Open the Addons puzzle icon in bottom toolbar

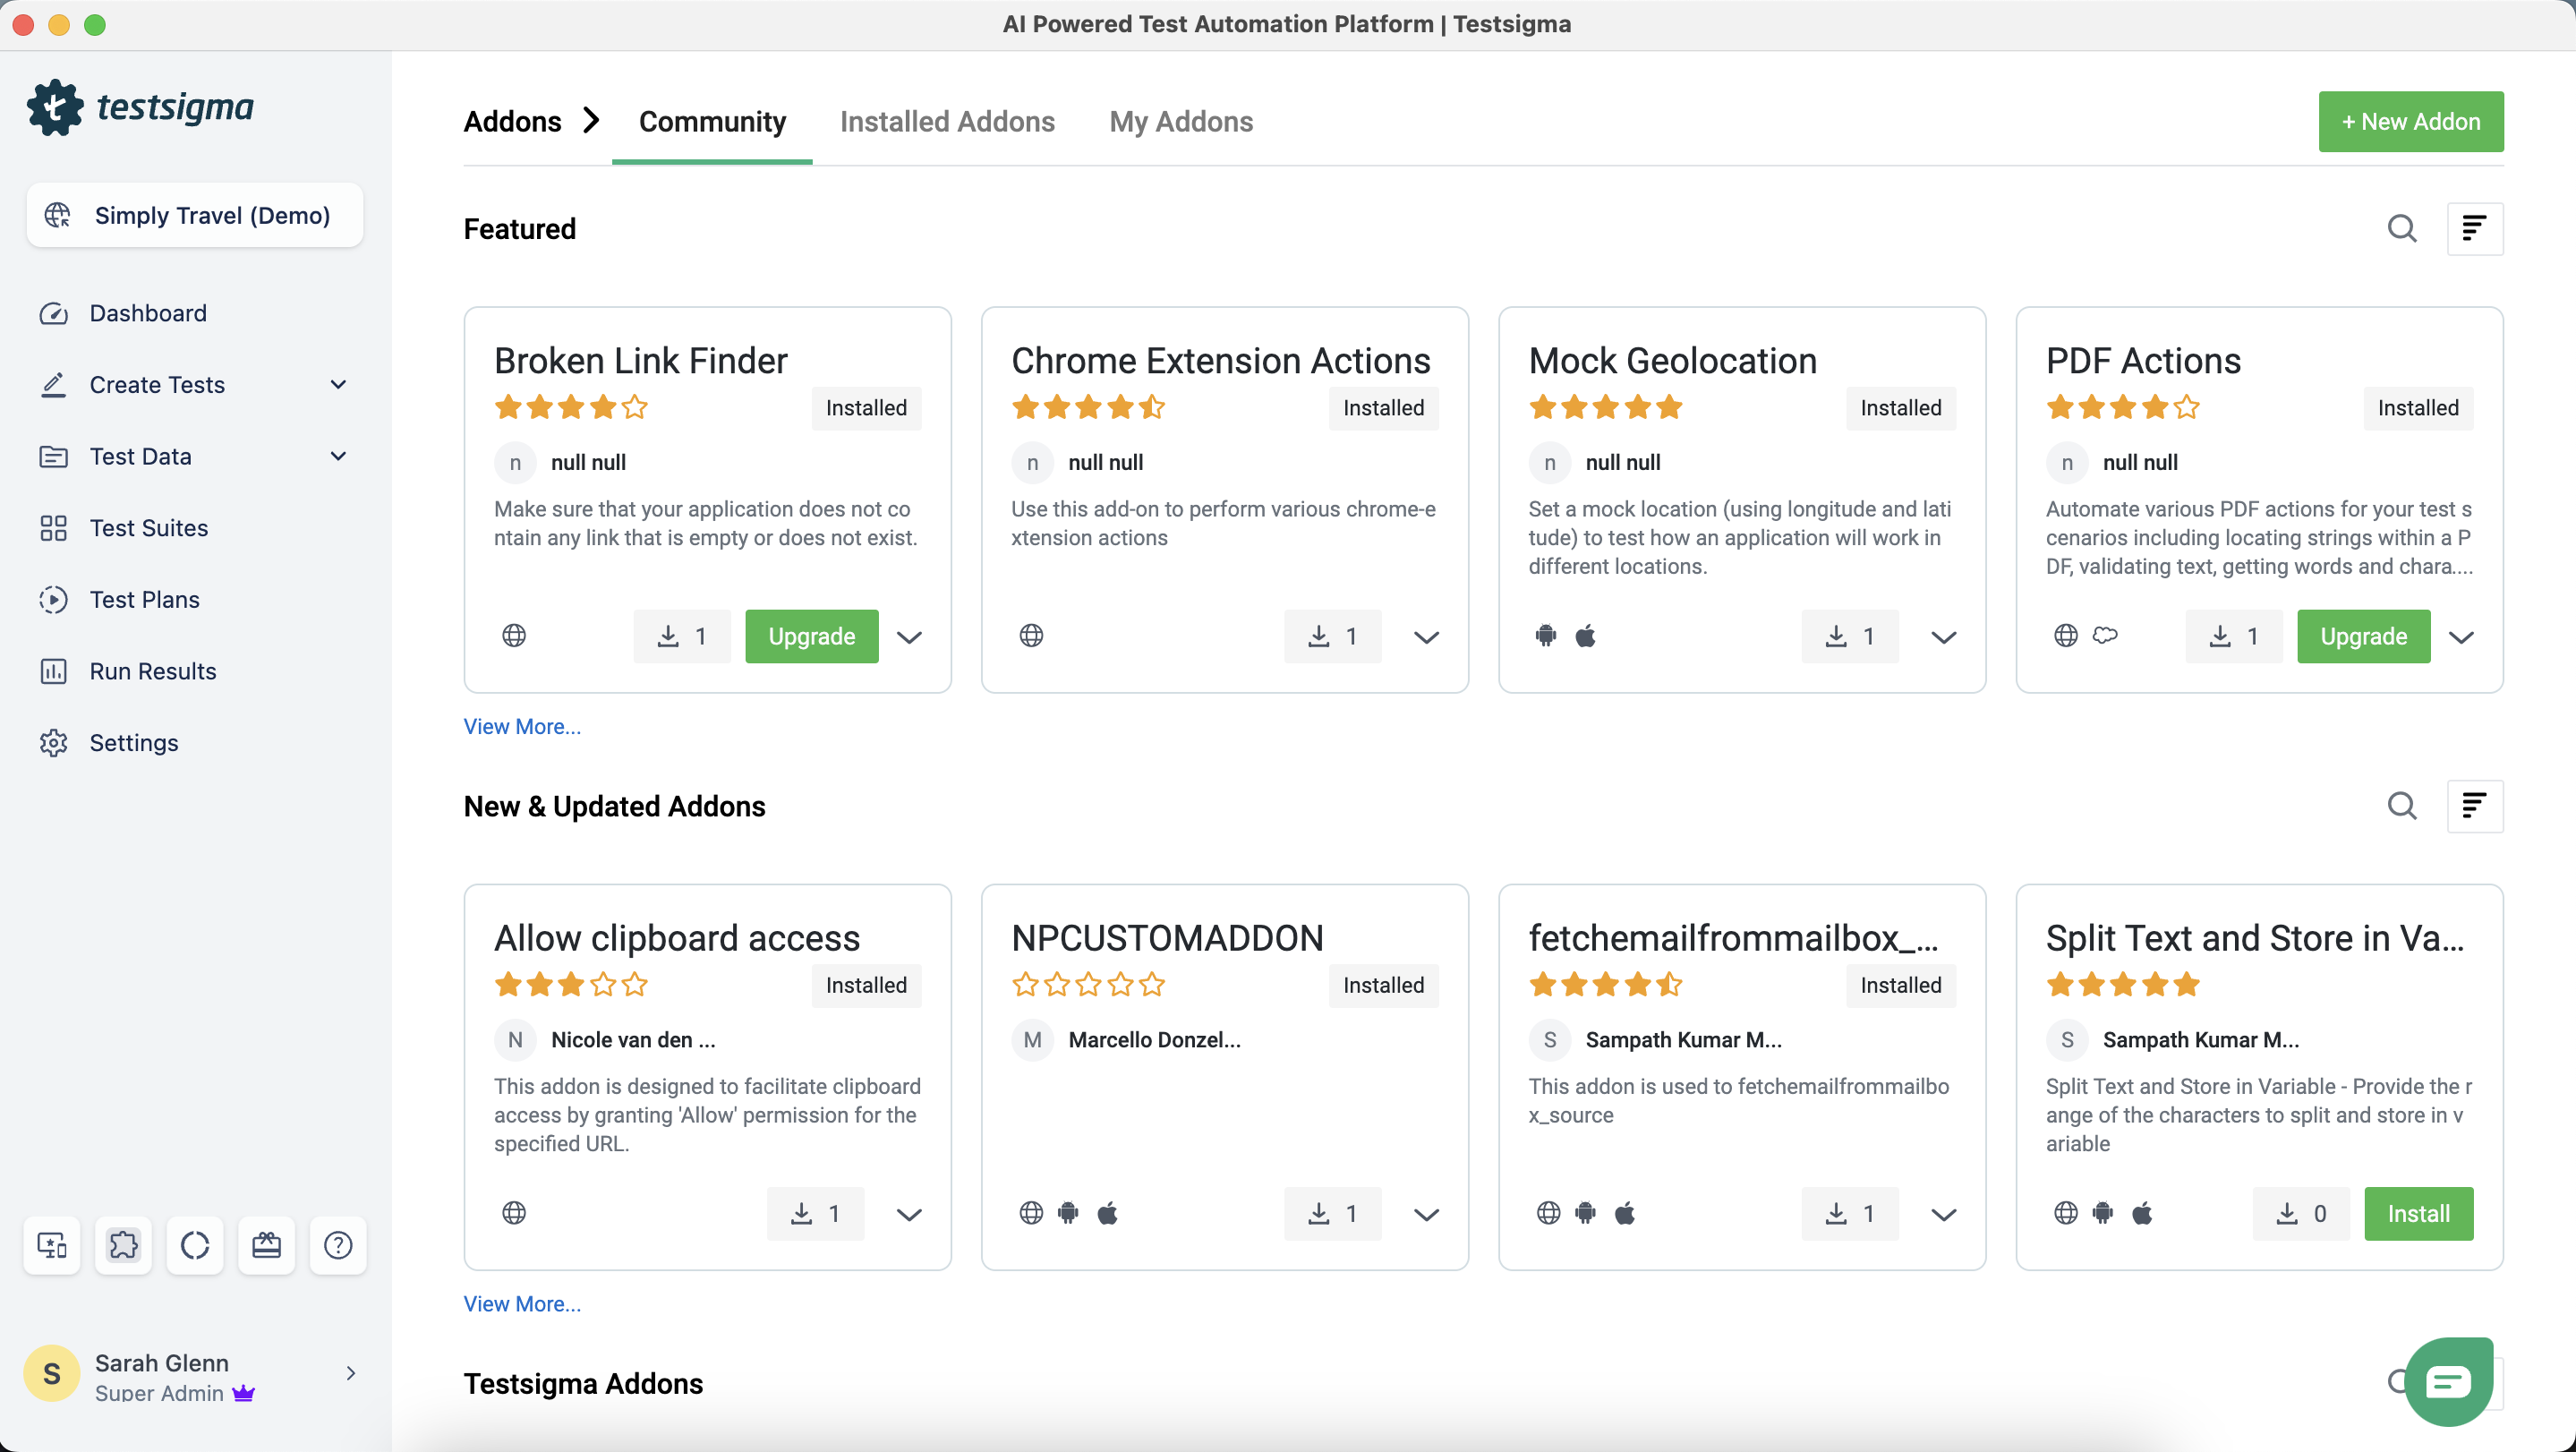[x=123, y=1245]
